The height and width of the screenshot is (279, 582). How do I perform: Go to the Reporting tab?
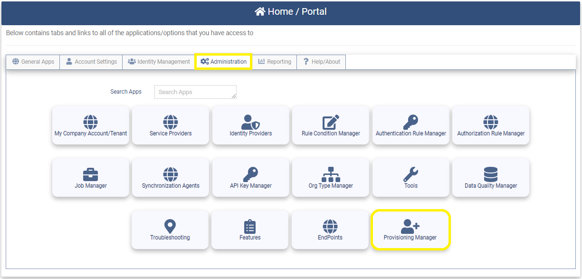[x=275, y=62]
